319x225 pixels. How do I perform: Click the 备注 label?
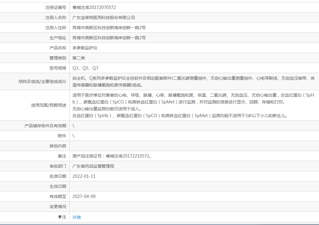pyautogui.click(x=62, y=156)
